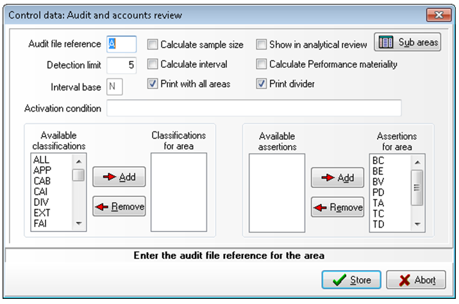Click the empty Classifications for area list
Screen dimensions: 459x304
tap(179, 192)
